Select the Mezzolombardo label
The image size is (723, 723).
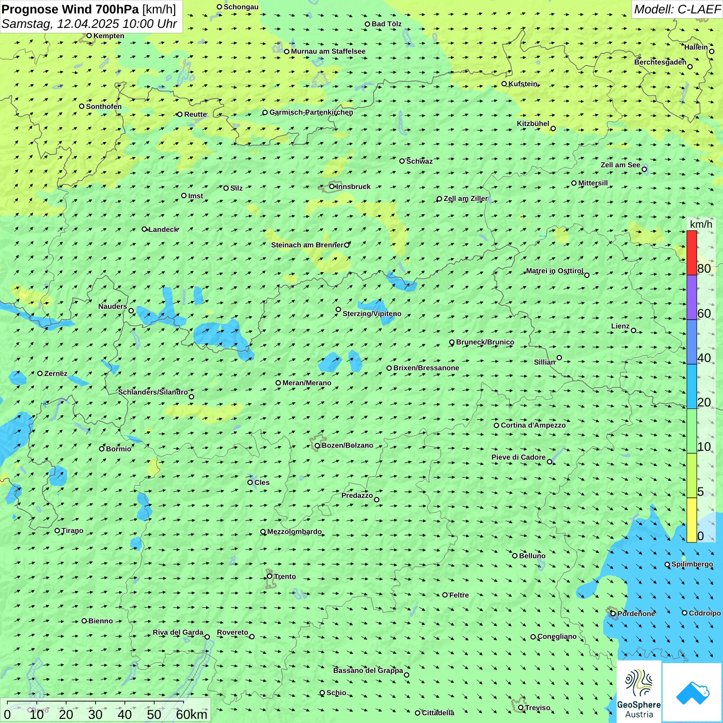point(294,531)
